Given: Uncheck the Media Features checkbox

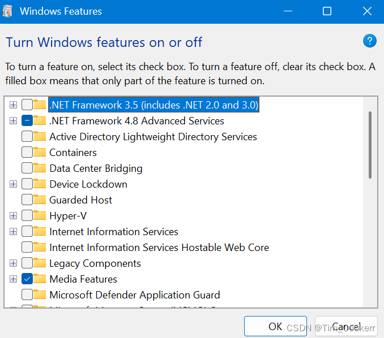Looking at the screenshot, I should pos(27,279).
